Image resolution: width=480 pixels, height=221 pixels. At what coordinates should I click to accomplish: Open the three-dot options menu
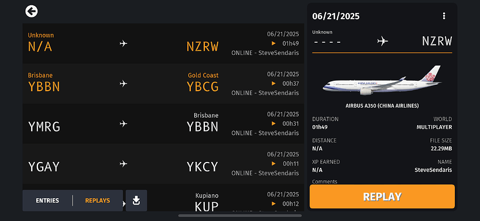444,16
